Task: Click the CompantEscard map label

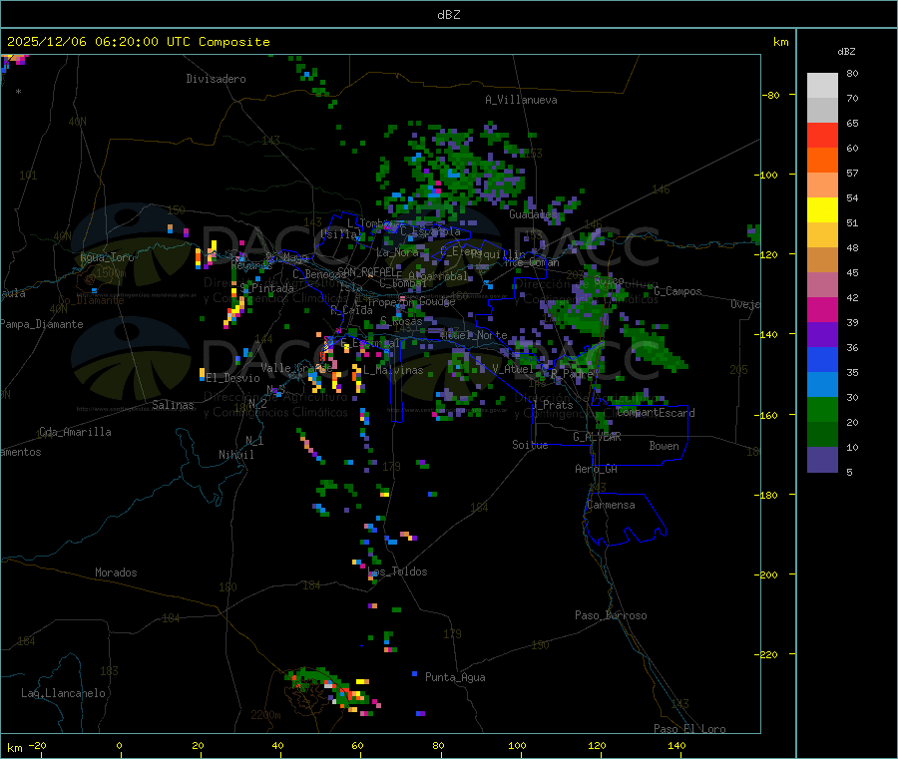Action: pyautogui.click(x=657, y=413)
